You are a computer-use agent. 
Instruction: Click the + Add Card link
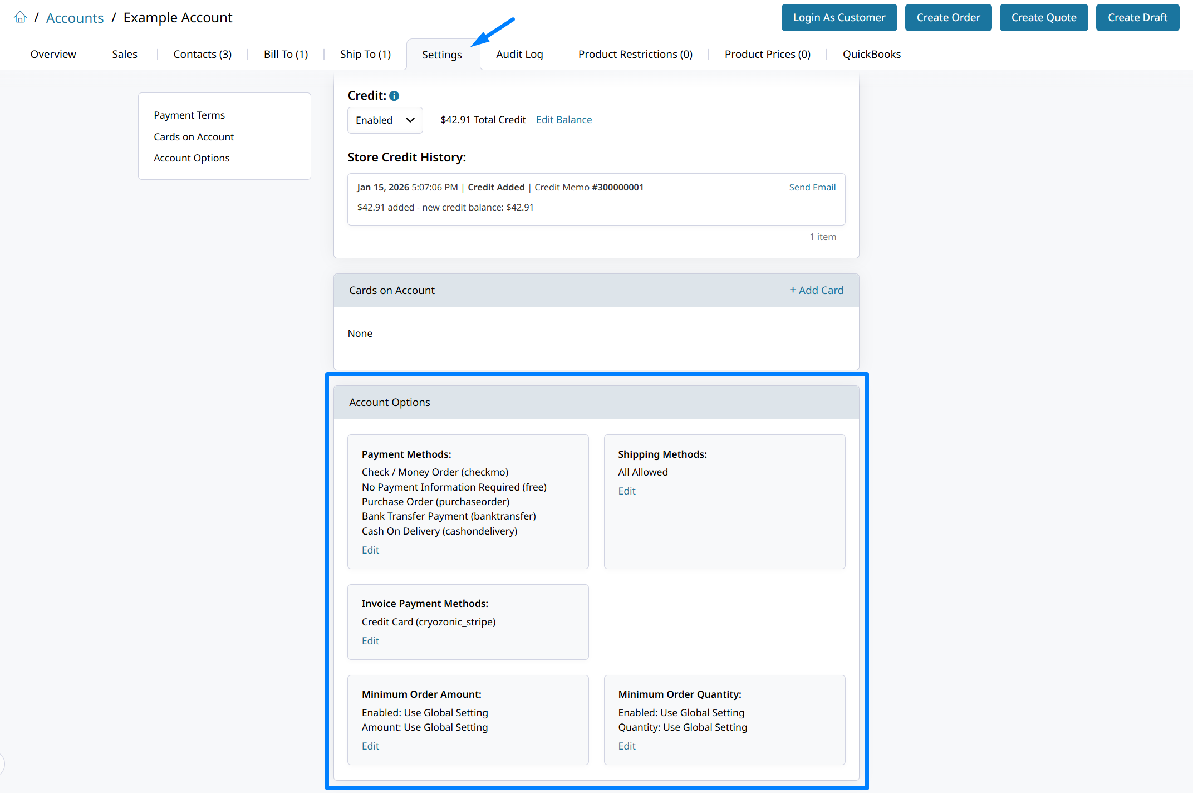(816, 290)
